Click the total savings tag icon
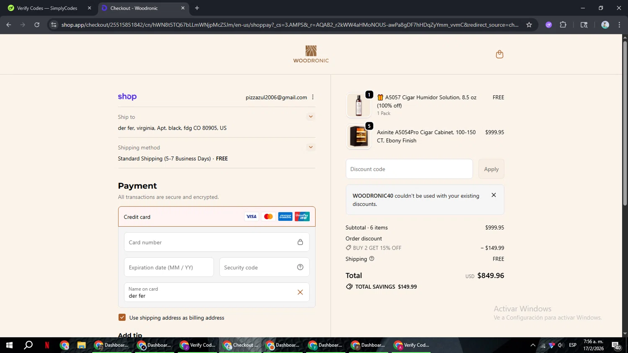Image resolution: width=628 pixels, height=353 pixels. click(349, 287)
